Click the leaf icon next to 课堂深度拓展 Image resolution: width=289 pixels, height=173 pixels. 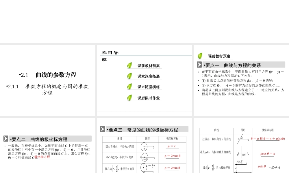[x=130, y=76]
